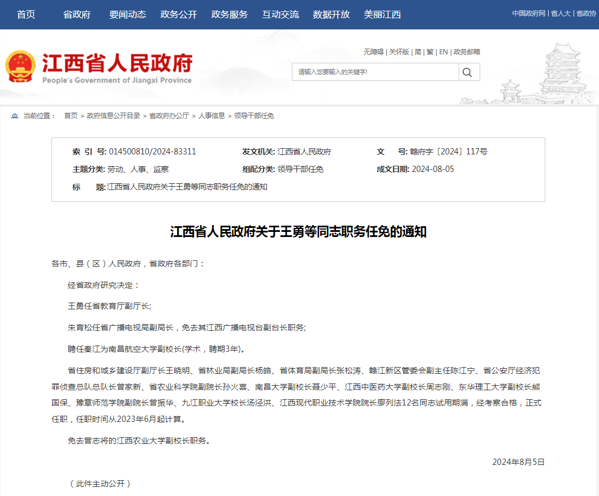Click the national emblem logo

[20, 67]
